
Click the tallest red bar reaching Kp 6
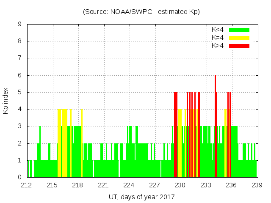click(215, 127)
